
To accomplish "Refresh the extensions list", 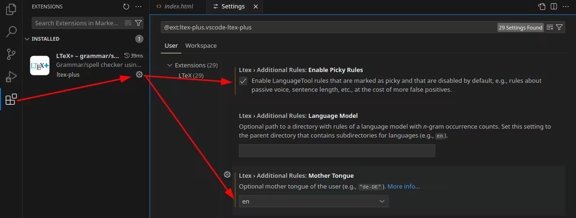I will [126, 7].
